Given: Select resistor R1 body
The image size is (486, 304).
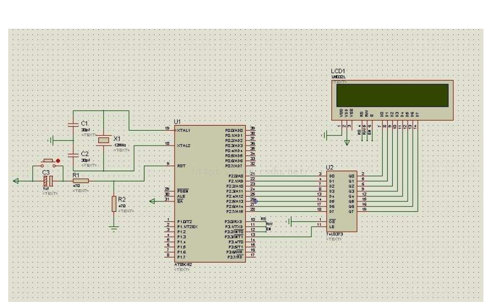Looking at the screenshot, I should (80, 181).
